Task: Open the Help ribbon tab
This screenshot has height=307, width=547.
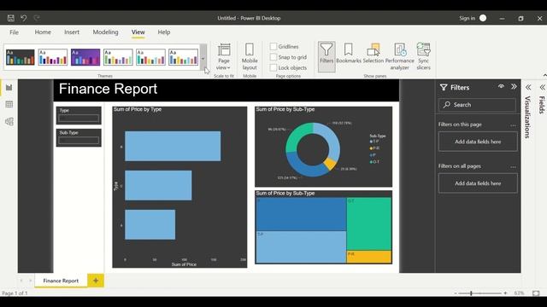Action: click(164, 32)
